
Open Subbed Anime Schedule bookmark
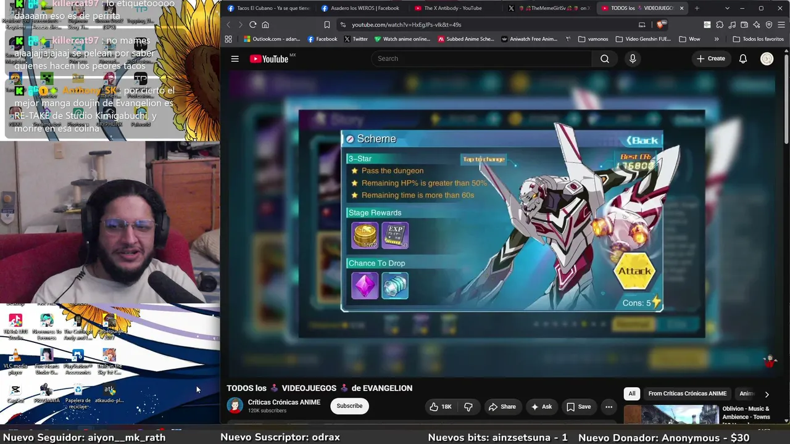coord(466,39)
